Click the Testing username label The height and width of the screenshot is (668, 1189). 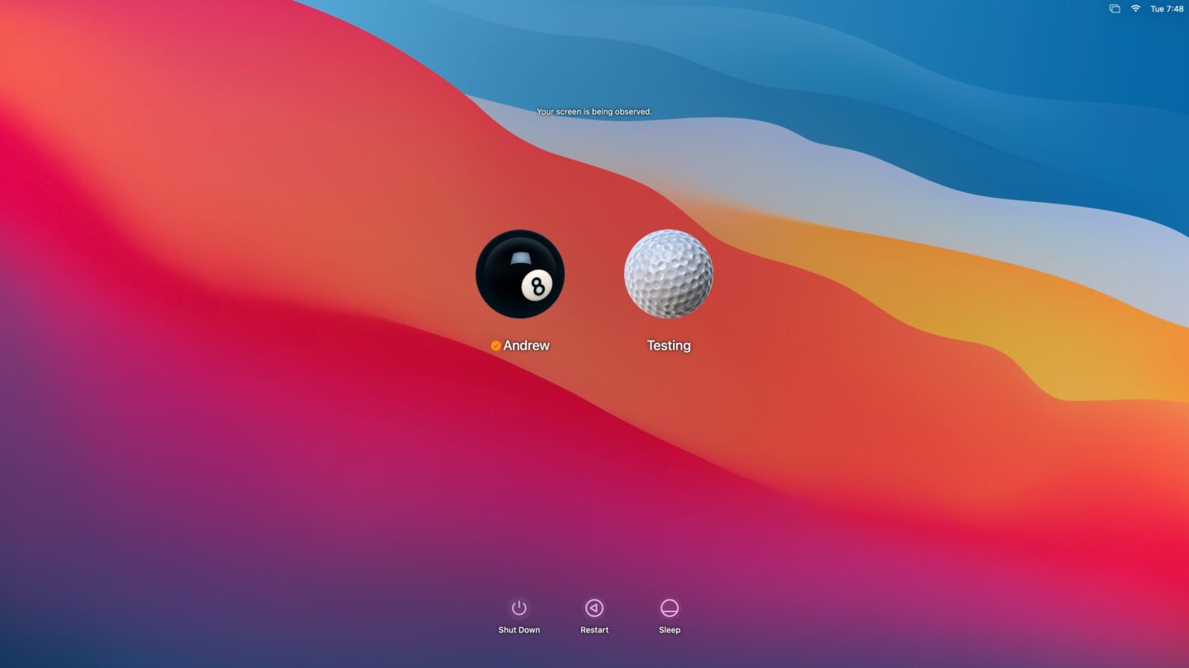(668, 346)
